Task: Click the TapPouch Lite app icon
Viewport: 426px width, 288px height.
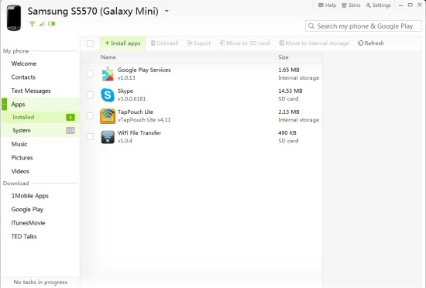Action: coord(108,116)
